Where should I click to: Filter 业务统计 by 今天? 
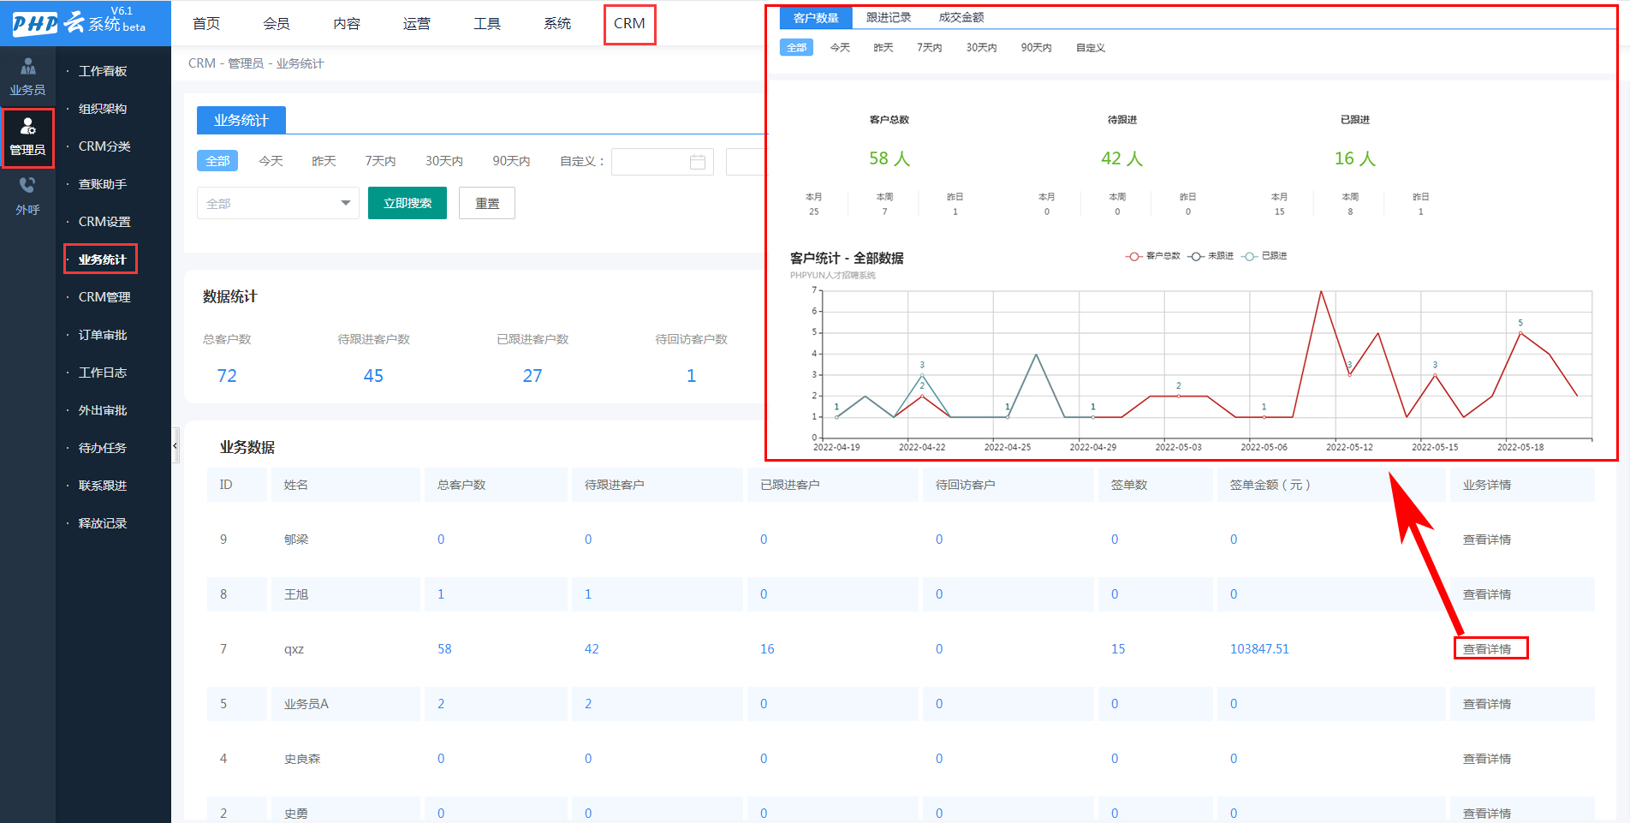(271, 161)
